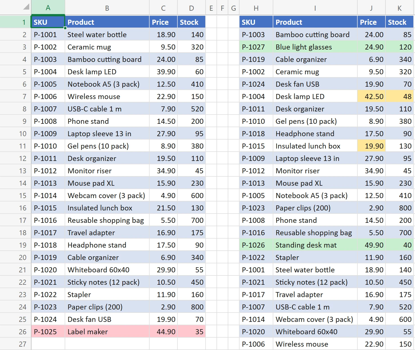
Task: Select SKU header cell in column H
Action: 256,22
